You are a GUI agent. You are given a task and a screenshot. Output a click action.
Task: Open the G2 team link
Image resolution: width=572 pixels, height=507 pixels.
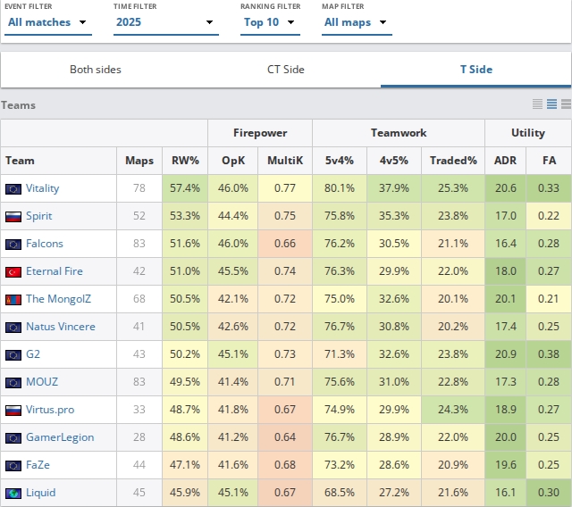(33, 354)
